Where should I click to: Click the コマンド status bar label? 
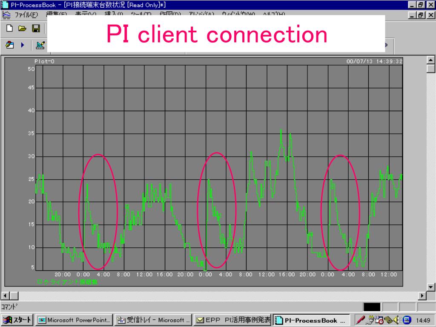pyautogui.click(x=9, y=307)
